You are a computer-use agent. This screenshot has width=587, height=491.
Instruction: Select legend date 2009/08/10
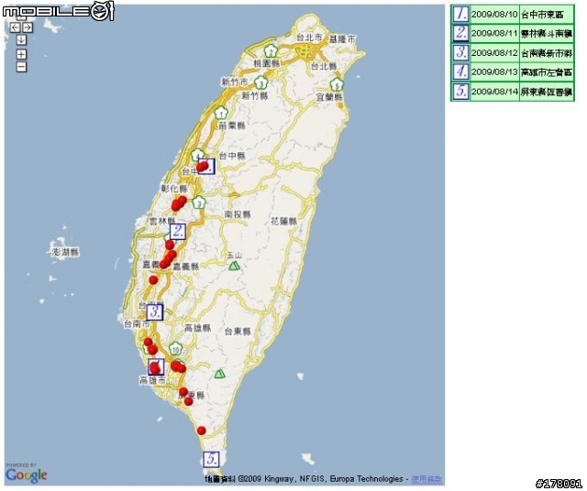[494, 15]
